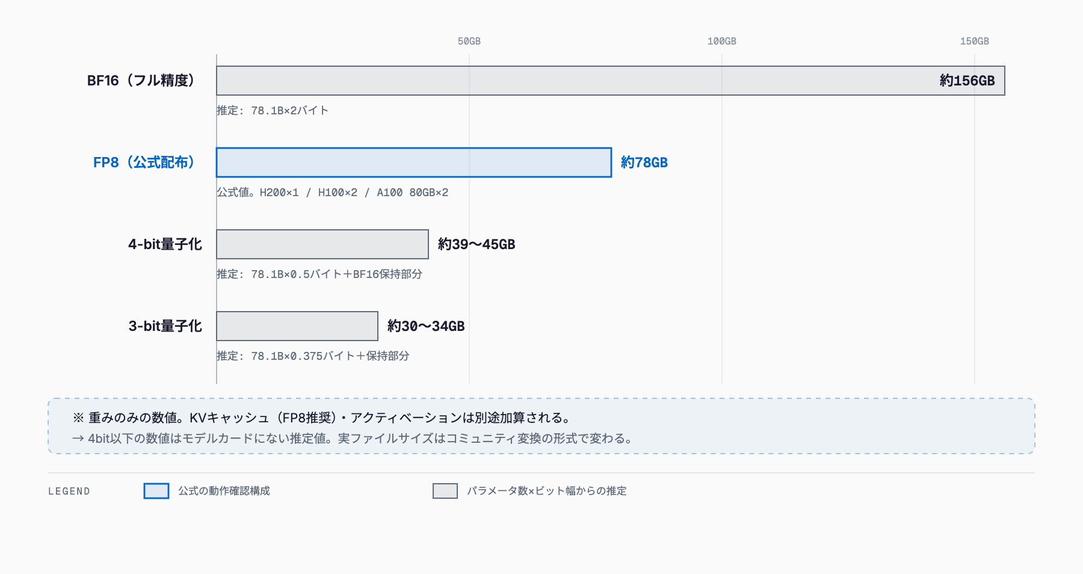This screenshot has width=1083, height=574.
Task: Click the legend text 公式の動作確認構成
Action: (224, 491)
